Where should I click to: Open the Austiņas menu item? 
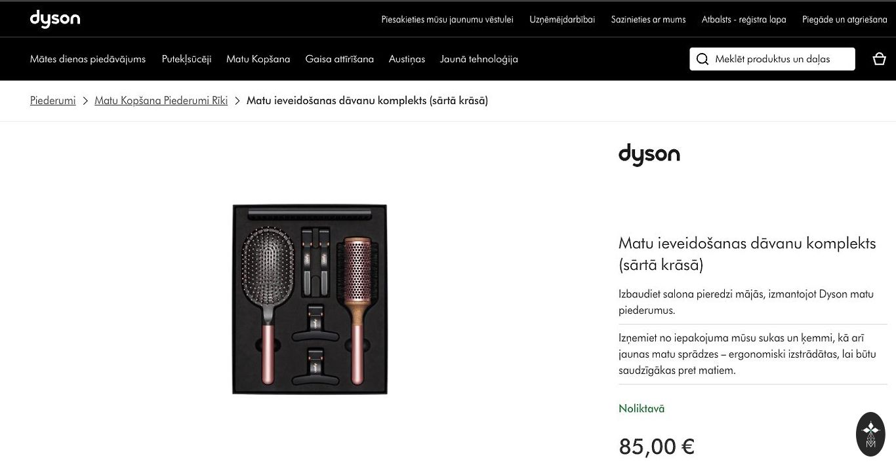pos(407,59)
